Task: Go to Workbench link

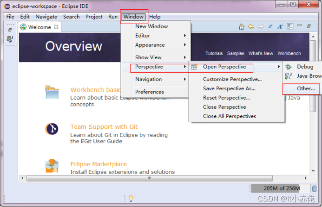Action: click(289, 53)
